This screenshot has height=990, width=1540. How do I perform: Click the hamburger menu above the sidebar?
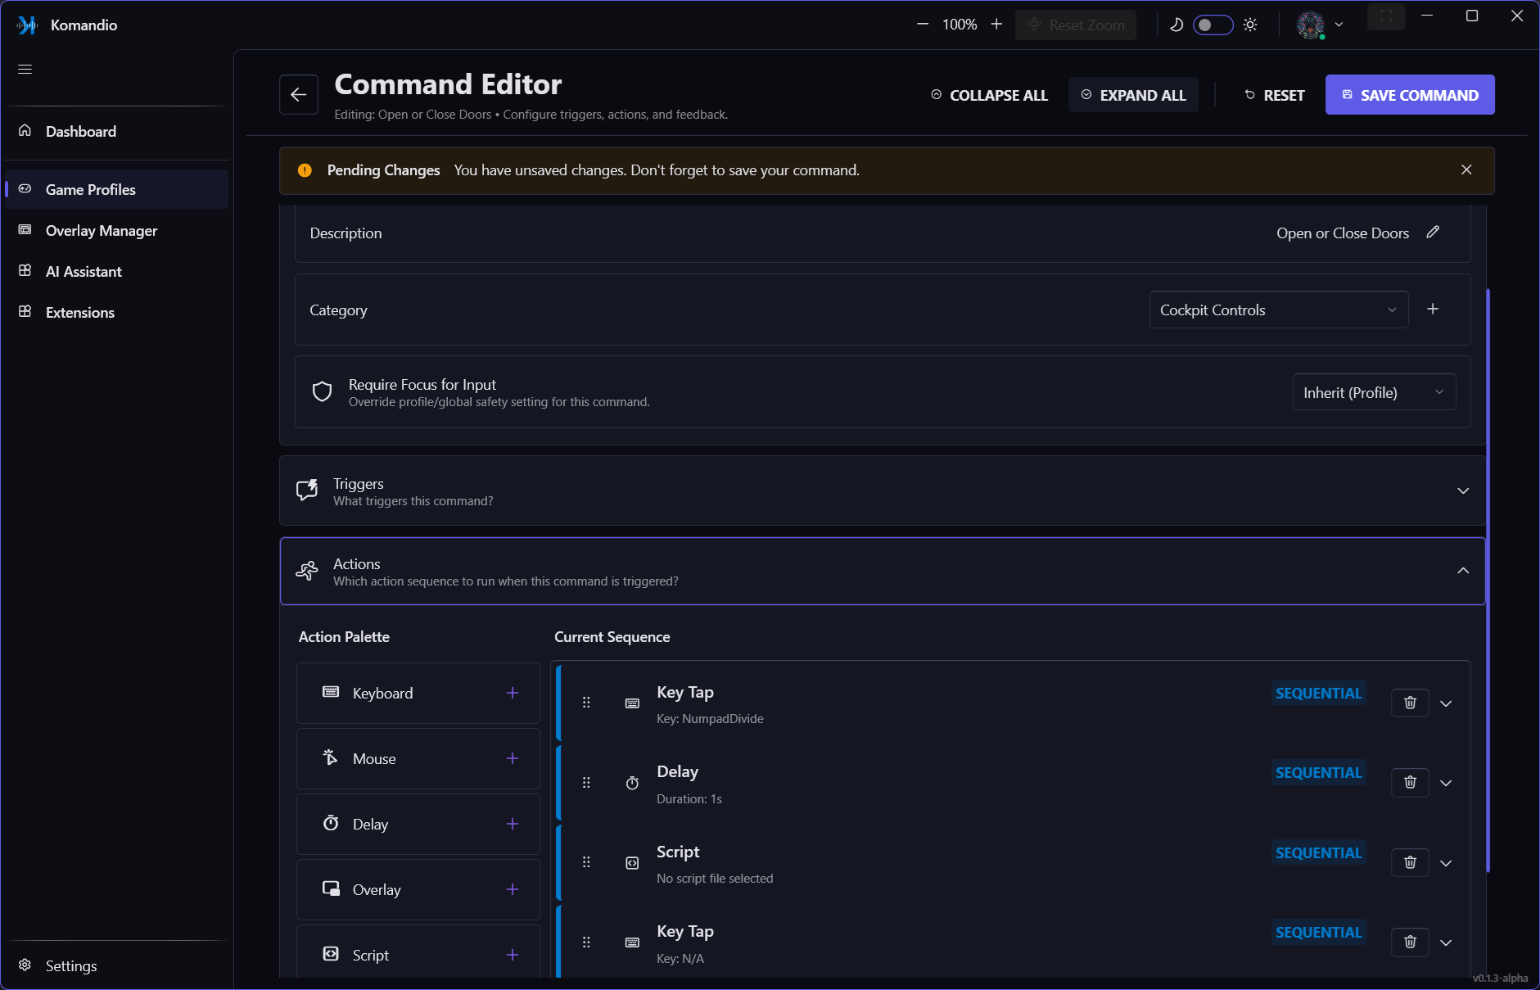(25, 69)
